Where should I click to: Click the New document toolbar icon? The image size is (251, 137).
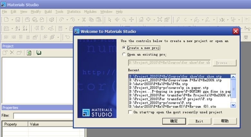pos(6,20)
